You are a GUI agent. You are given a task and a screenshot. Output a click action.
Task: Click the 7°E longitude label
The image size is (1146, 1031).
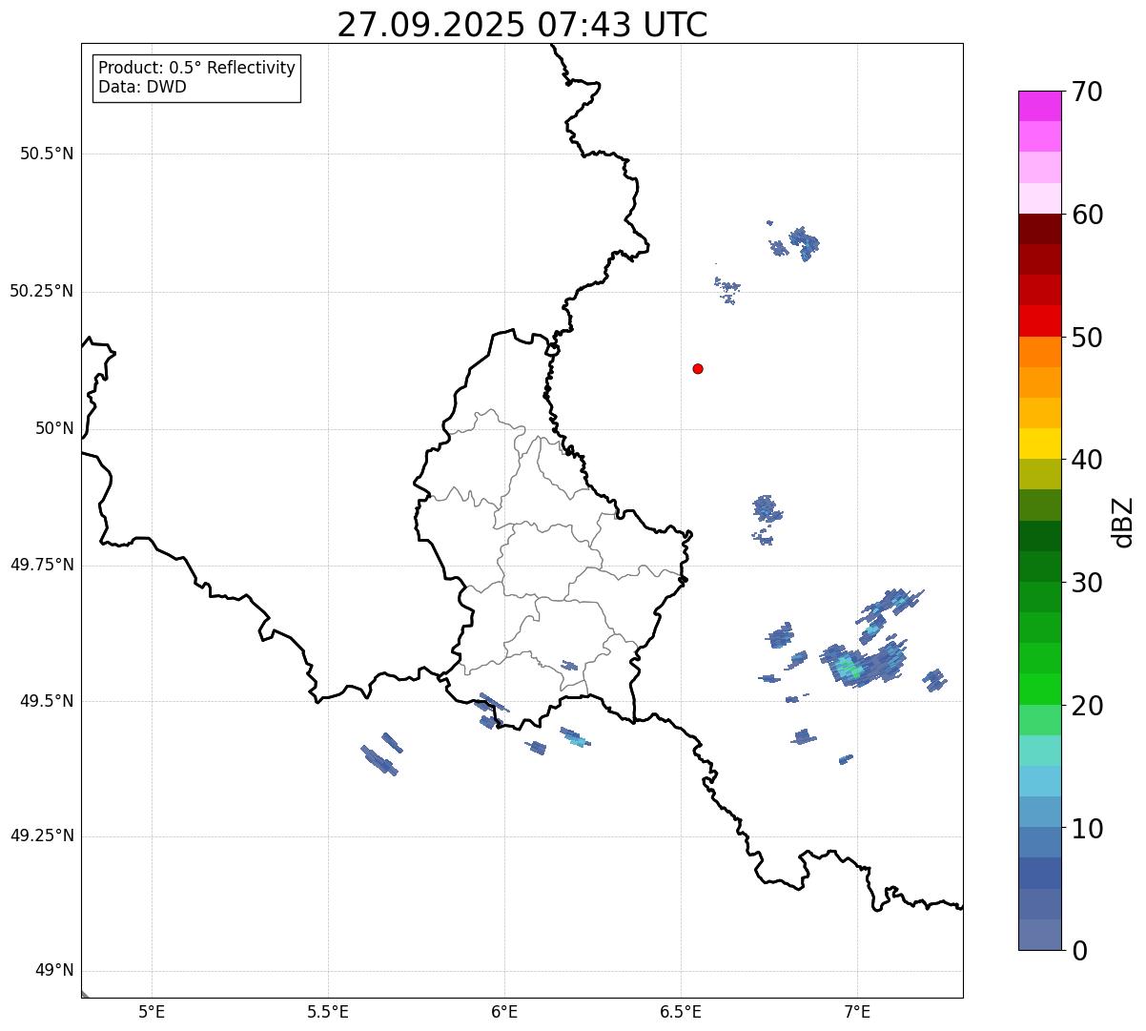tap(857, 1012)
